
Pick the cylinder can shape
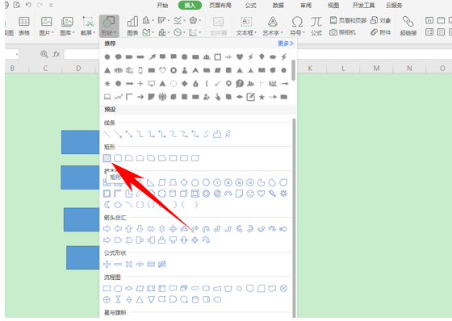pyautogui.click(x=173, y=194)
